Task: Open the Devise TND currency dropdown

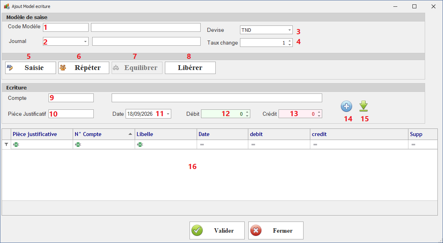Action: tap(290, 30)
